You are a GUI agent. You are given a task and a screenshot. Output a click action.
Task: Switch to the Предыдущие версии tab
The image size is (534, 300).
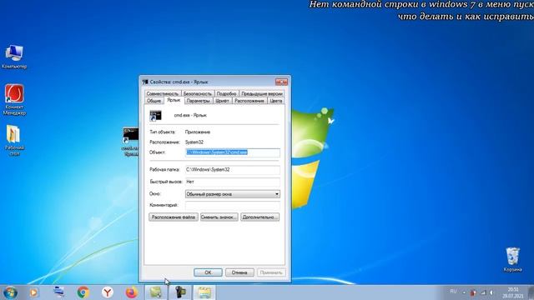(x=261, y=93)
